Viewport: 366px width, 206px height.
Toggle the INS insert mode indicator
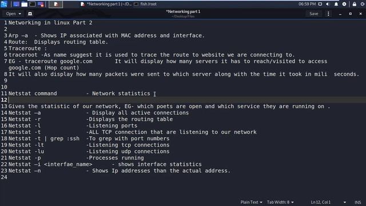pos(357,202)
